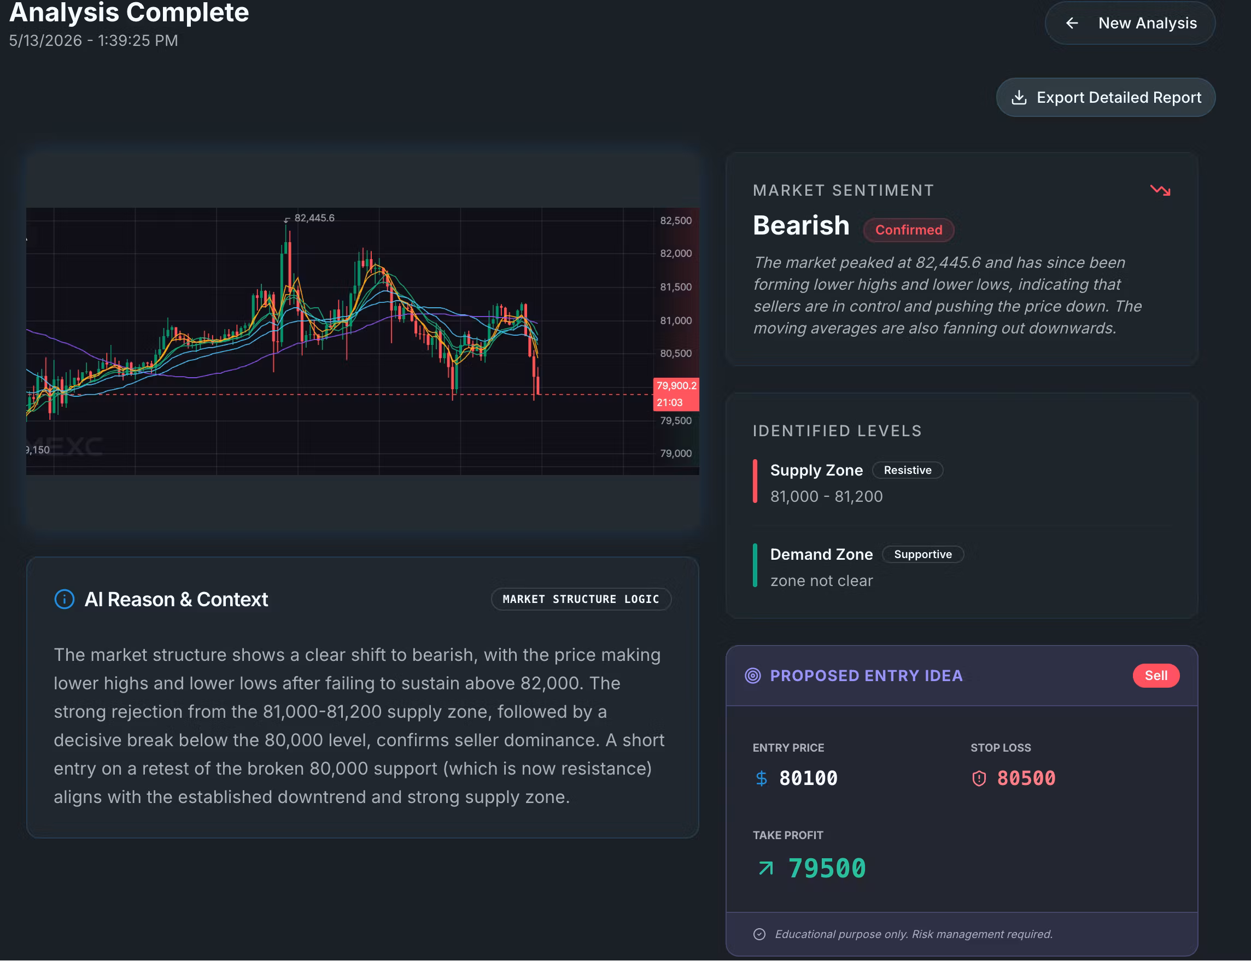Click the educational purpose disclaimer text
This screenshot has width=1251, height=961.
914,934
